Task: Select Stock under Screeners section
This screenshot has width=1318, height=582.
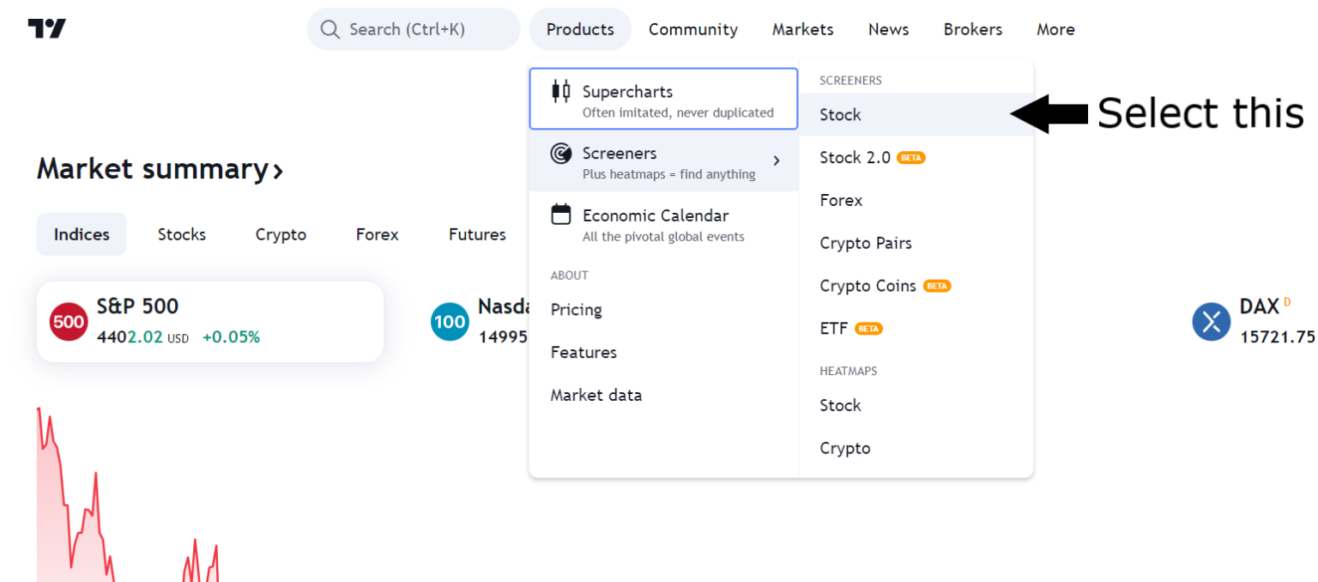Action: (840, 115)
